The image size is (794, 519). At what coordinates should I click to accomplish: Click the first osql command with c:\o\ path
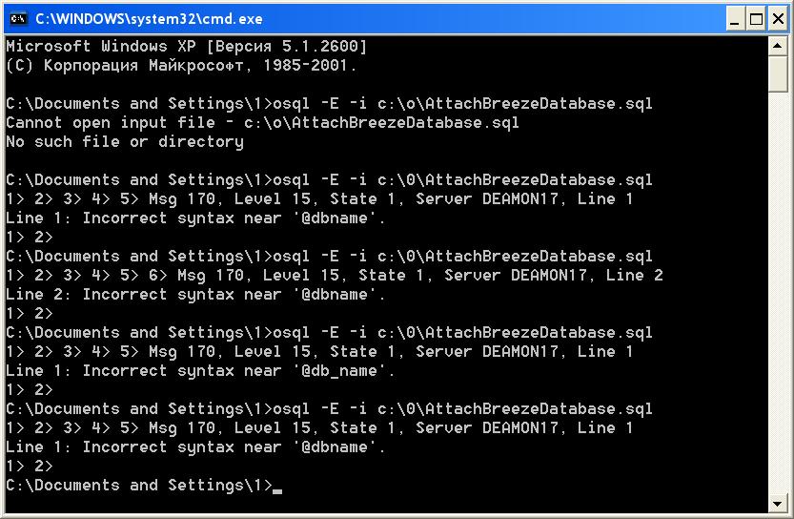(462, 104)
